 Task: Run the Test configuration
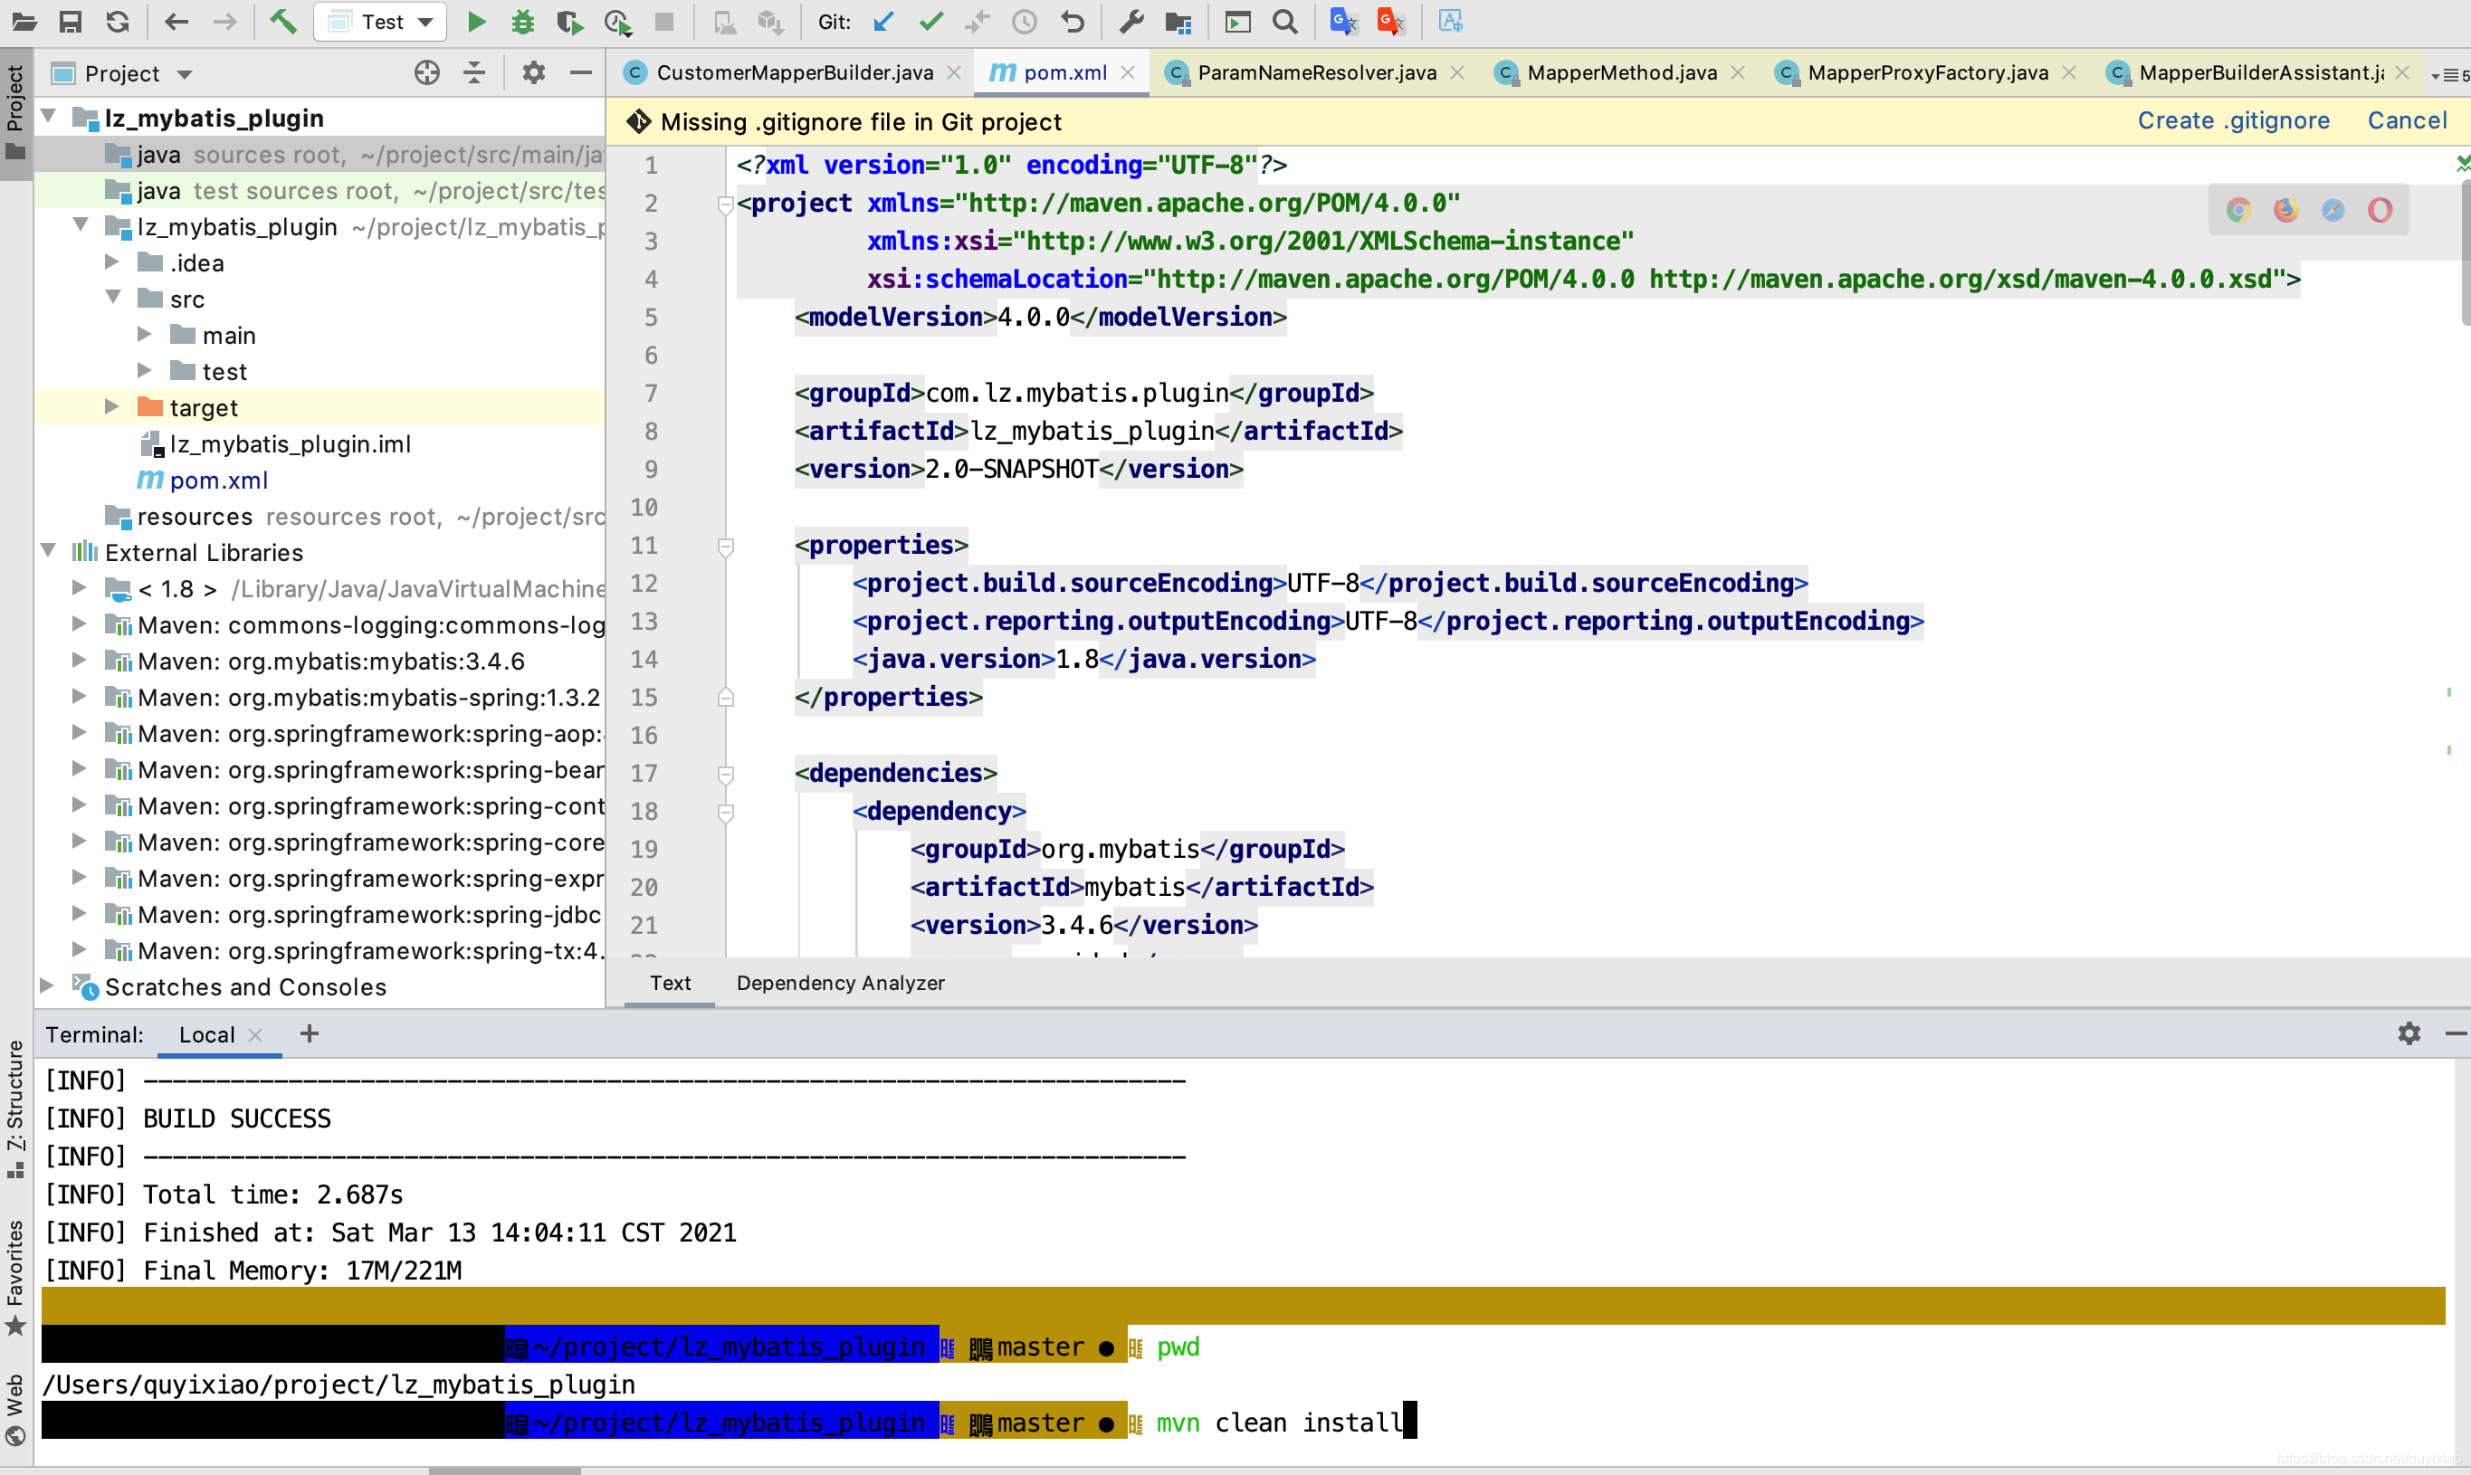tap(476, 21)
